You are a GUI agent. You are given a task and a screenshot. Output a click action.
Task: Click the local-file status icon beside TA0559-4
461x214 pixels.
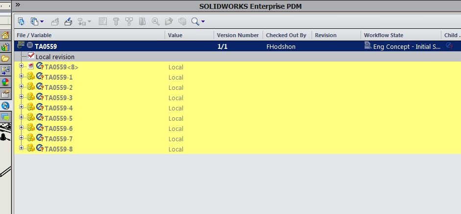tap(40, 107)
